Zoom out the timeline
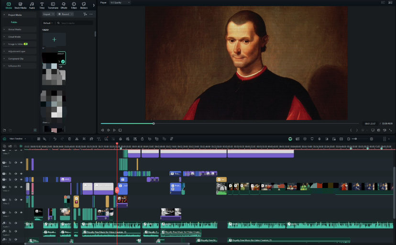 tap(349, 139)
